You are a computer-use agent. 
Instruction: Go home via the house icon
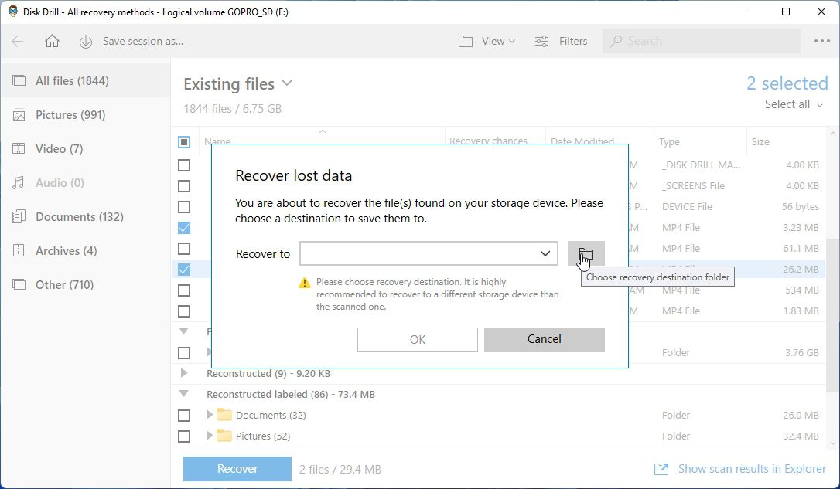[52, 41]
